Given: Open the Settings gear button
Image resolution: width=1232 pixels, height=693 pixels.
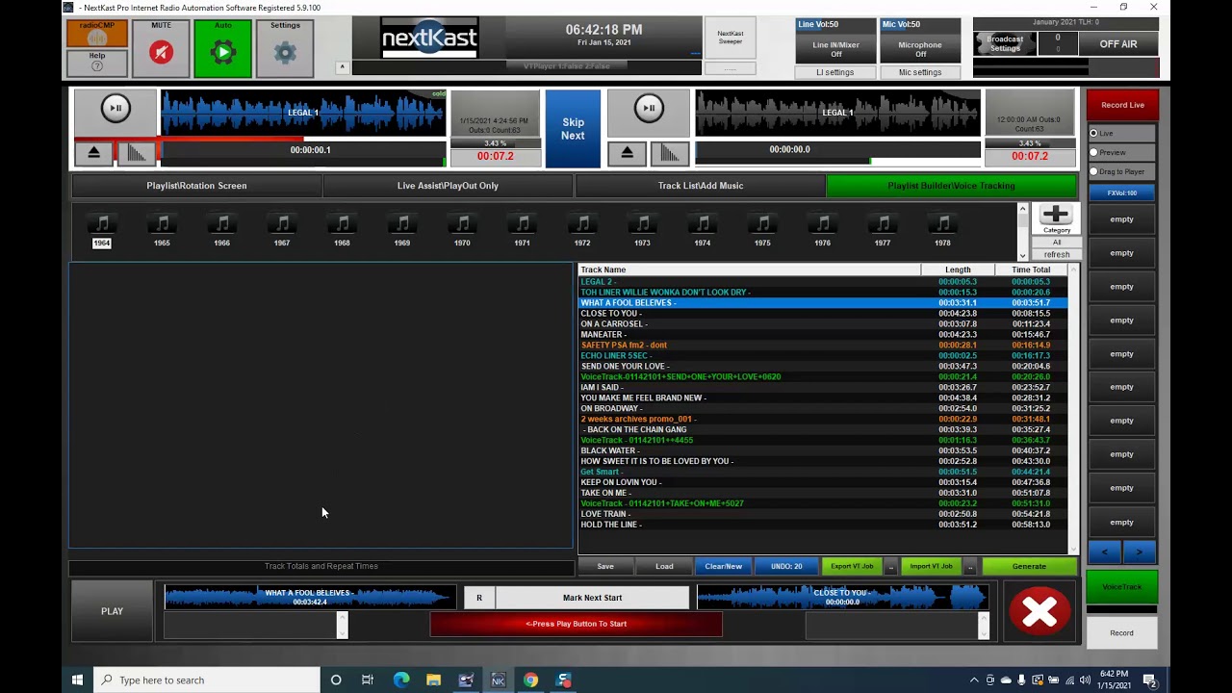Looking at the screenshot, I should click(x=285, y=48).
